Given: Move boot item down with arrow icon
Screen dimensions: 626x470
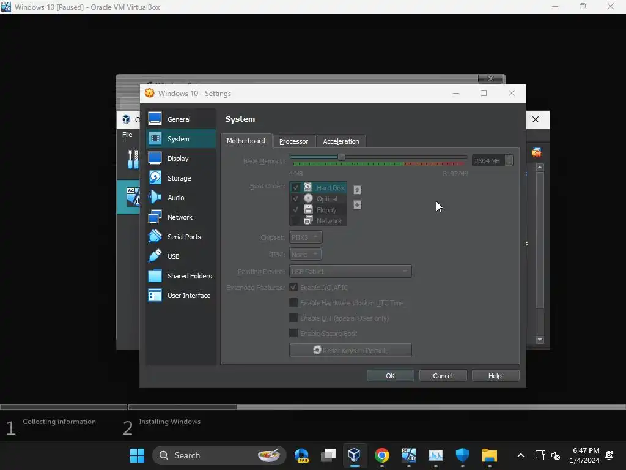Looking at the screenshot, I should click(357, 204).
